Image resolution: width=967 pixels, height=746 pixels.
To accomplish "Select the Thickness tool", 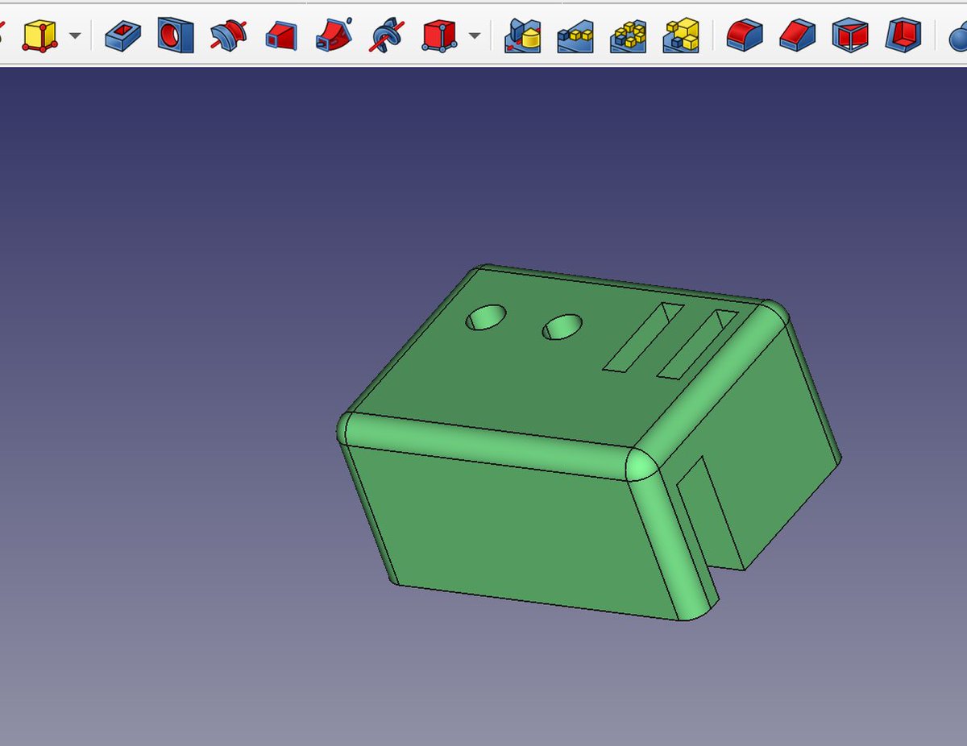I will pyautogui.click(x=903, y=36).
